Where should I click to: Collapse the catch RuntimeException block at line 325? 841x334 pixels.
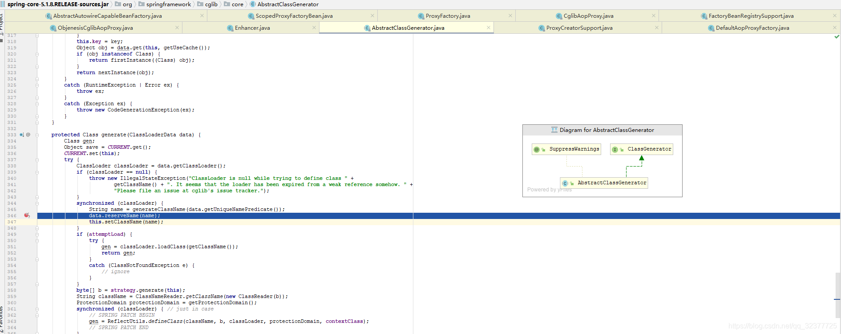click(37, 85)
